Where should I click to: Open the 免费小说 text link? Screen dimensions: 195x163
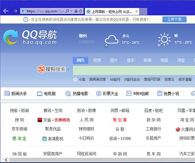(x=171, y=94)
